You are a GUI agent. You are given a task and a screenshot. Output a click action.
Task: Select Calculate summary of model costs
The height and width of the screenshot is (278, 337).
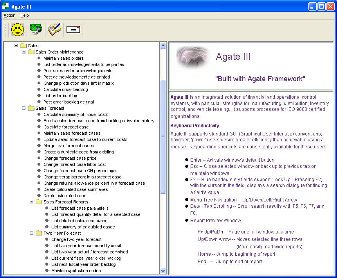76,114
